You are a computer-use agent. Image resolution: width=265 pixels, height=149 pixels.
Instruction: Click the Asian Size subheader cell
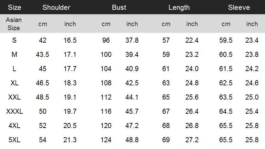[14, 24]
